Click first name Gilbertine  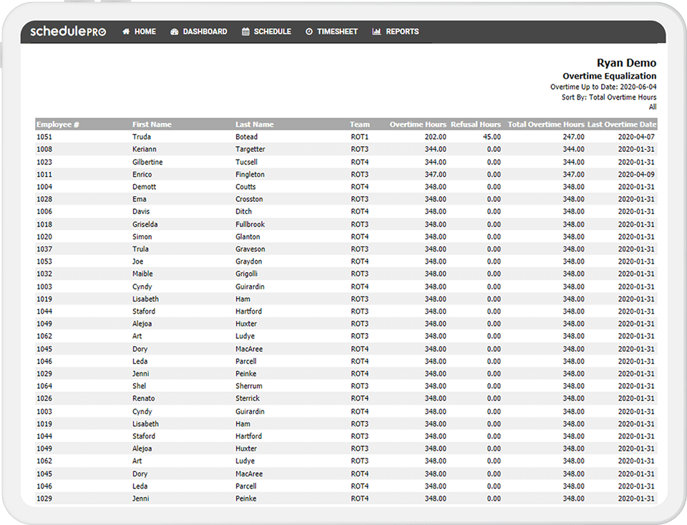coord(147,162)
